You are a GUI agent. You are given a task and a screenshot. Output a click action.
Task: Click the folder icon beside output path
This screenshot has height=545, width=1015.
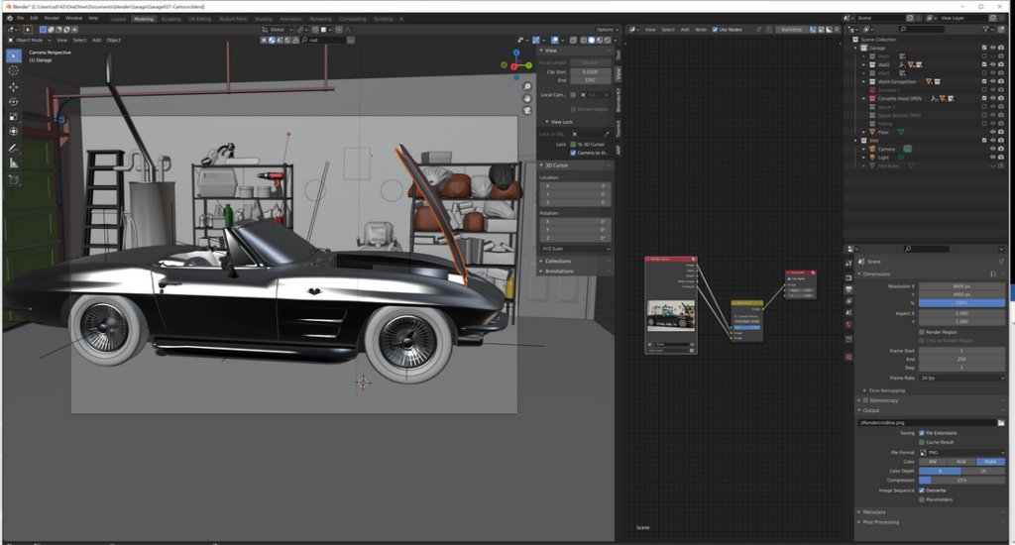pos(999,423)
